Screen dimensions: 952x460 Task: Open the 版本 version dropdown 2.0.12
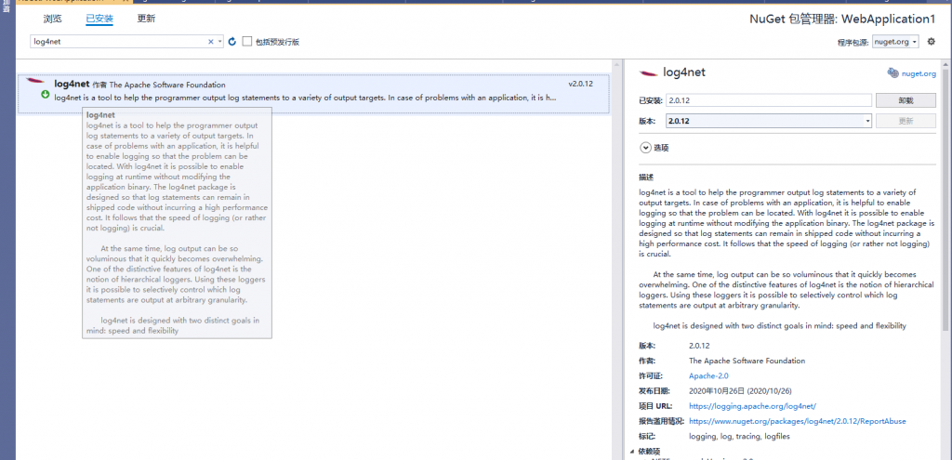[x=769, y=121]
